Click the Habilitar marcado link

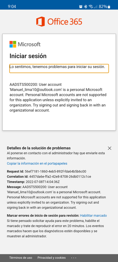coord(93,216)
